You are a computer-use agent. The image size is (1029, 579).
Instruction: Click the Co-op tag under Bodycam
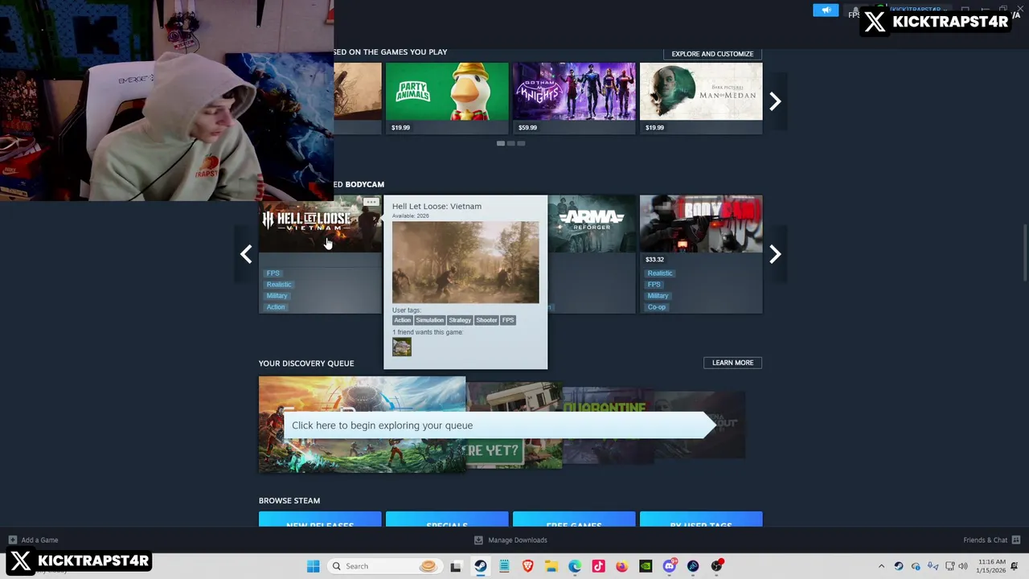click(656, 307)
